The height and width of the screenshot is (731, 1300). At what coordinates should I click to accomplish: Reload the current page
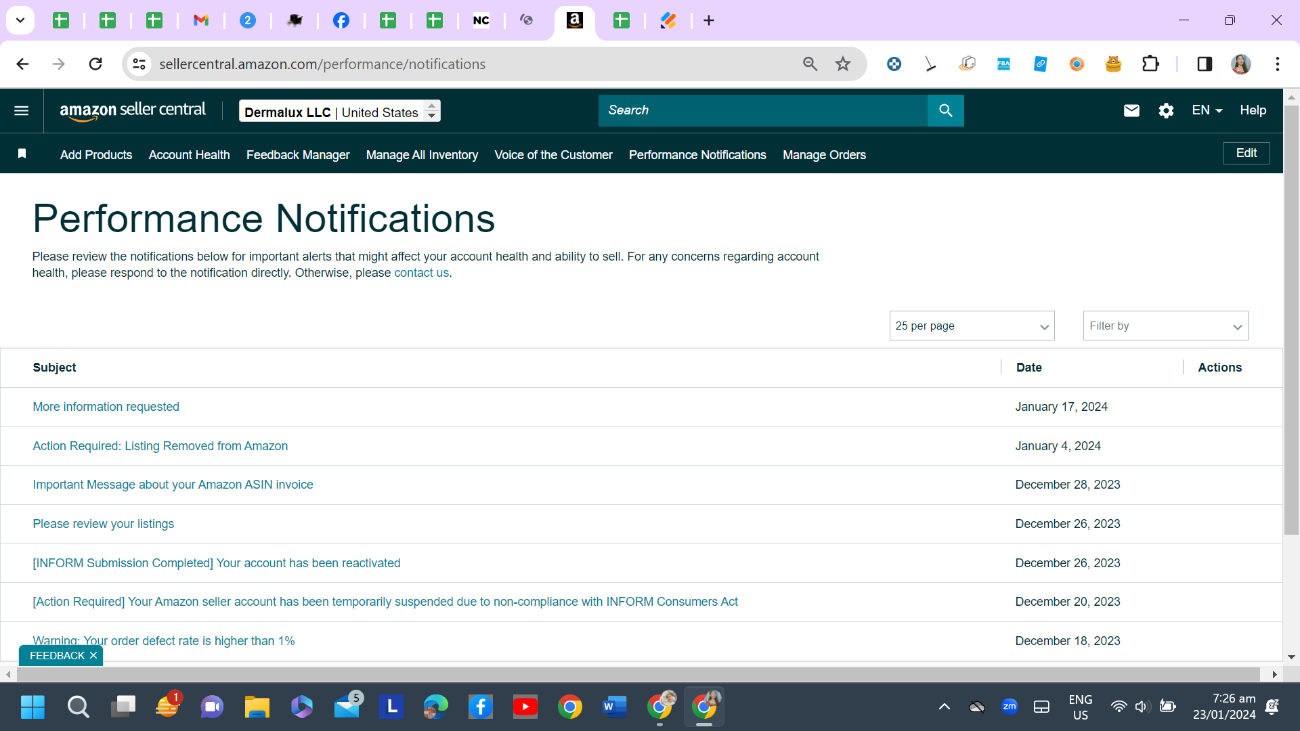point(95,64)
